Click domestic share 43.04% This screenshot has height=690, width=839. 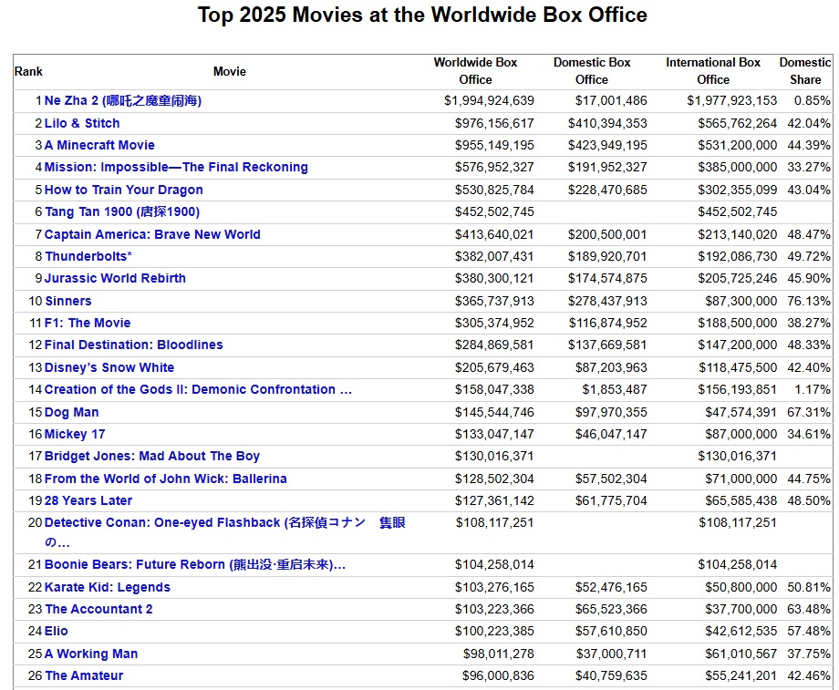coord(809,190)
